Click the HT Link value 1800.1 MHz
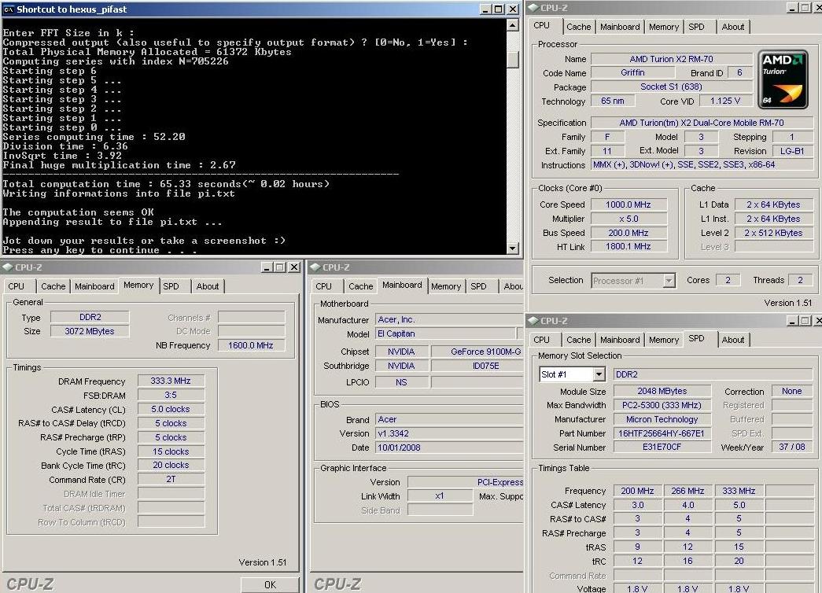This screenshot has height=593, width=822. [628, 246]
